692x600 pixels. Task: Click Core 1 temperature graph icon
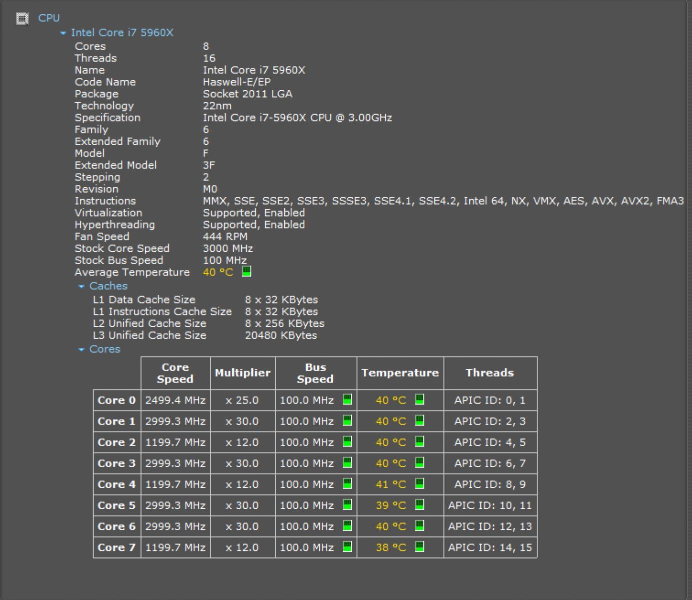pyautogui.click(x=420, y=420)
